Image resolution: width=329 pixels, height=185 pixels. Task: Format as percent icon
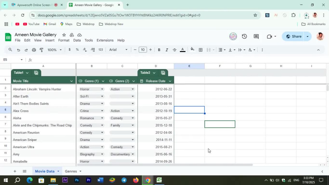click(77, 50)
